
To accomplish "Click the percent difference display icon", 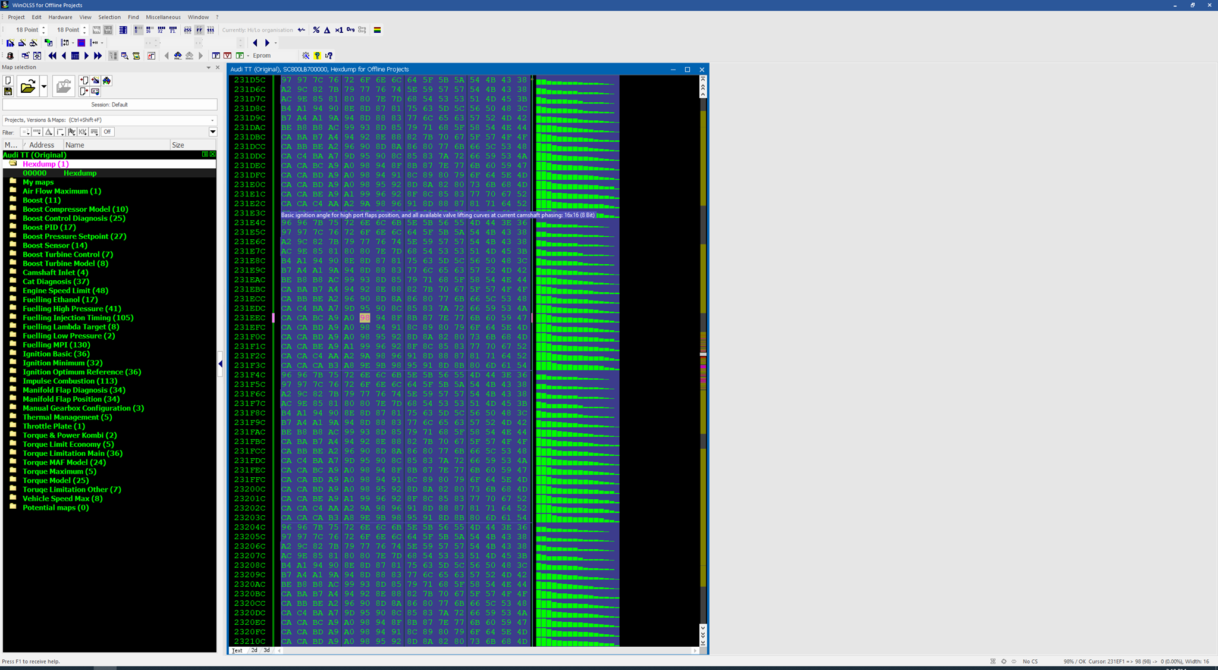I will [316, 30].
